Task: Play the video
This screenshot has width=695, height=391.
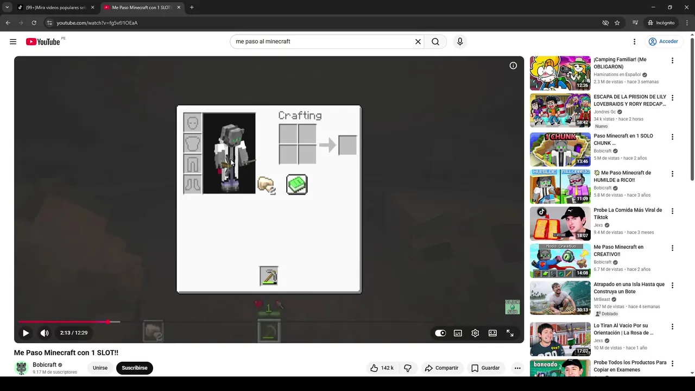Action: click(x=26, y=333)
